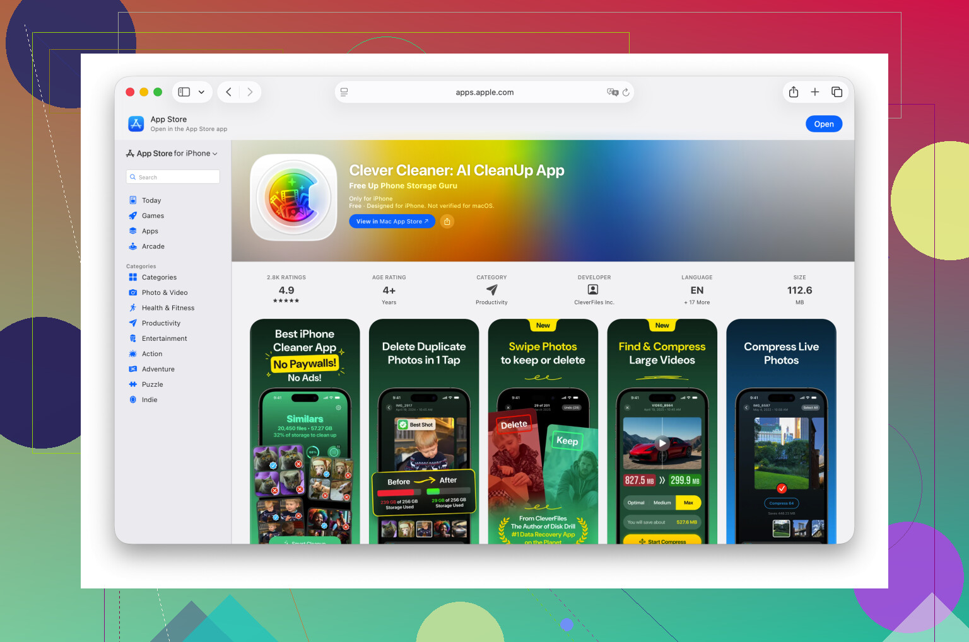Click the Categories grid icon
Image resolution: width=969 pixels, height=642 pixels.
point(133,277)
